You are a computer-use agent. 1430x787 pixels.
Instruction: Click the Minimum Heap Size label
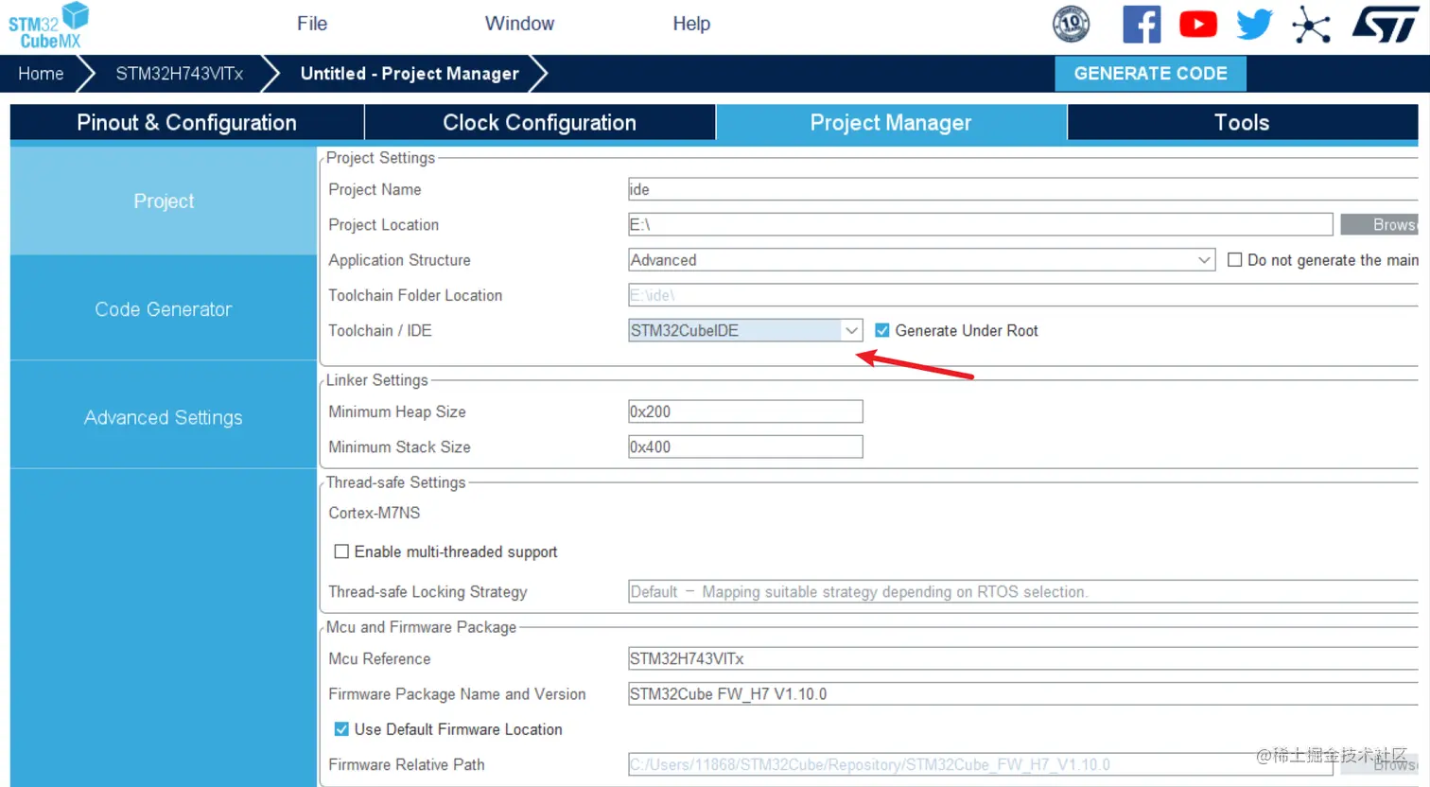397,411
